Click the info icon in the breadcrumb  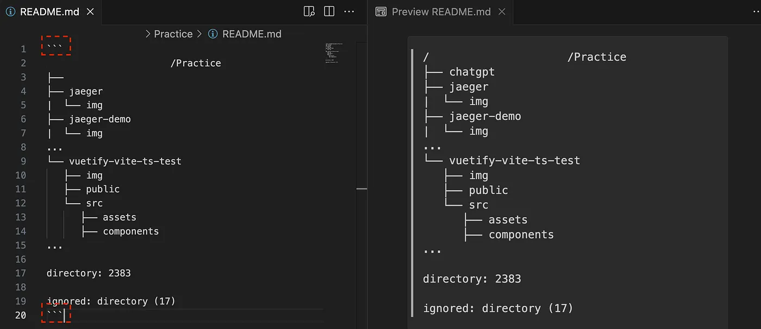pos(213,34)
